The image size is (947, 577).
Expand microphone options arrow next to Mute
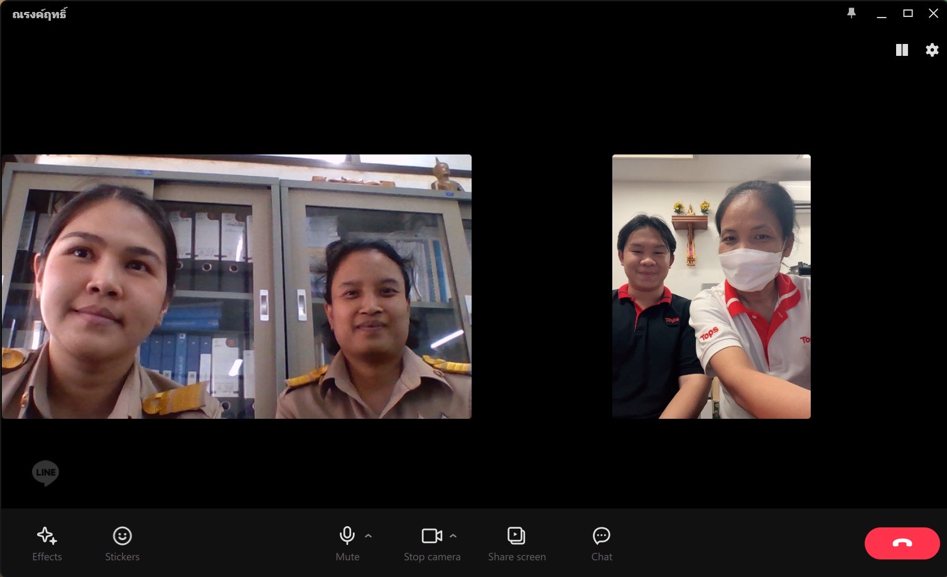(x=369, y=536)
